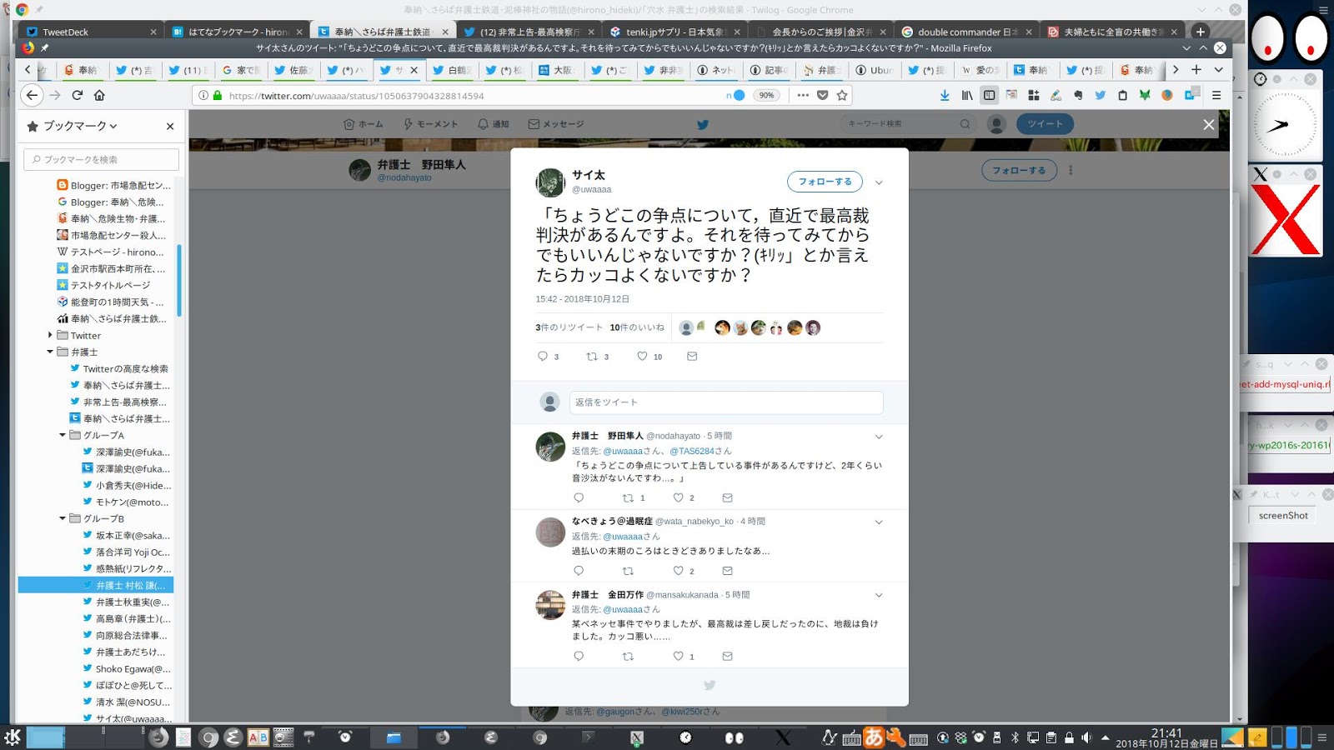The width and height of the screenshot is (1334, 750).
Task: Open the @TAS6284 mention link
Action: [x=691, y=451]
